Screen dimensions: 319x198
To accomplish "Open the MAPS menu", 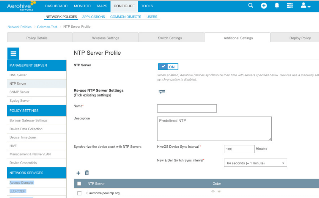I will point(102,6).
